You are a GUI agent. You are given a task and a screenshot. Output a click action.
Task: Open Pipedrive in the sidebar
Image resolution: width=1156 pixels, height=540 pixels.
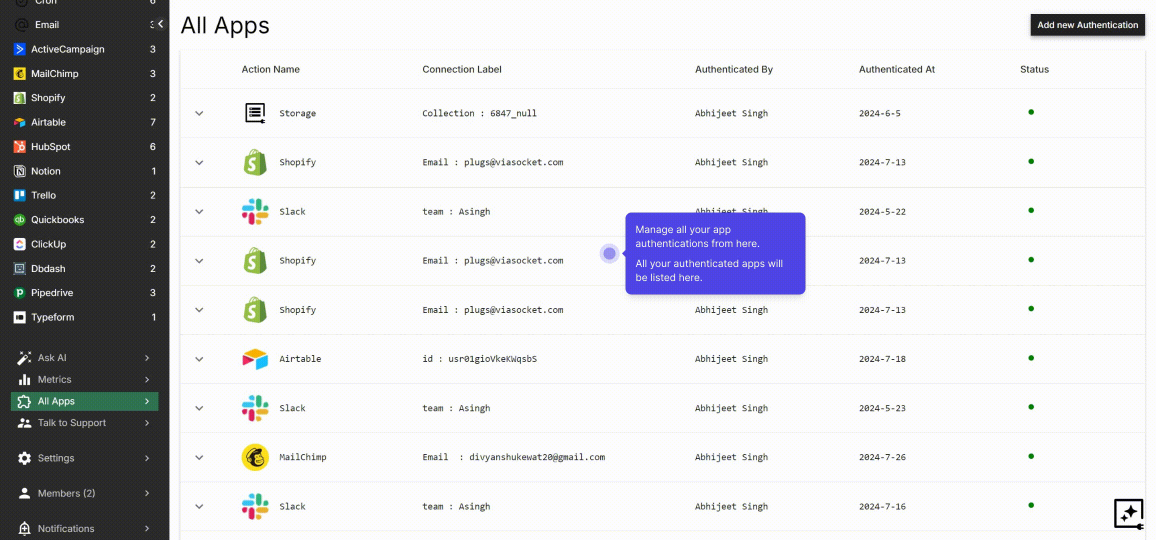[x=84, y=293]
